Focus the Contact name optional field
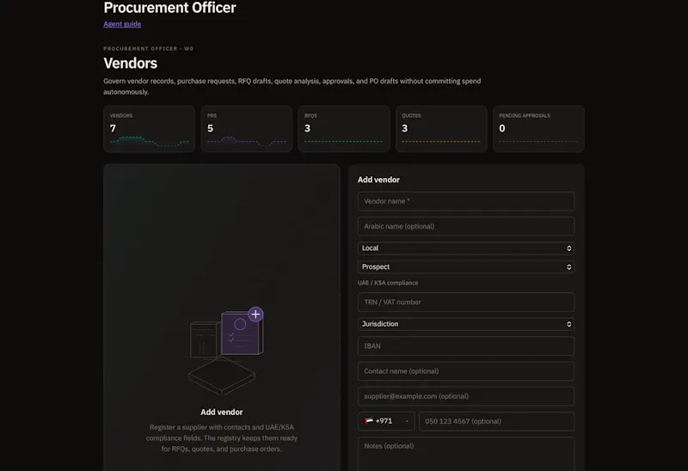This screenshot has width=688, height=471. tap(466, 371)
